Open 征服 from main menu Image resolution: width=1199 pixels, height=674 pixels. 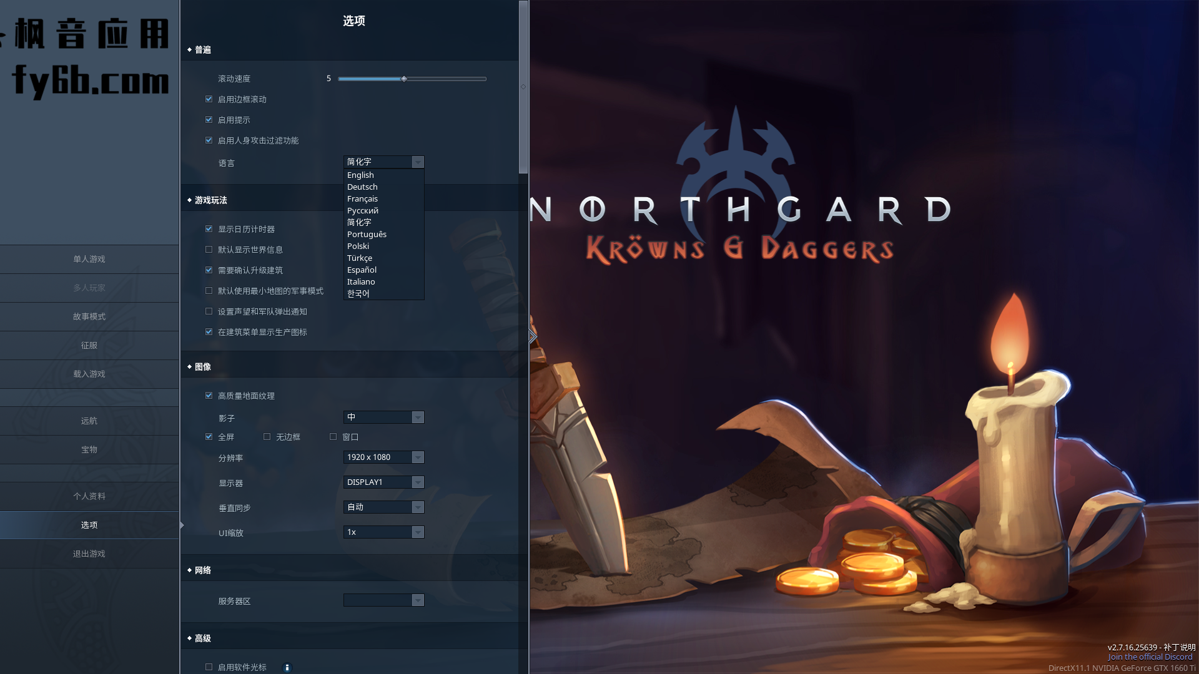pos(89,345)
